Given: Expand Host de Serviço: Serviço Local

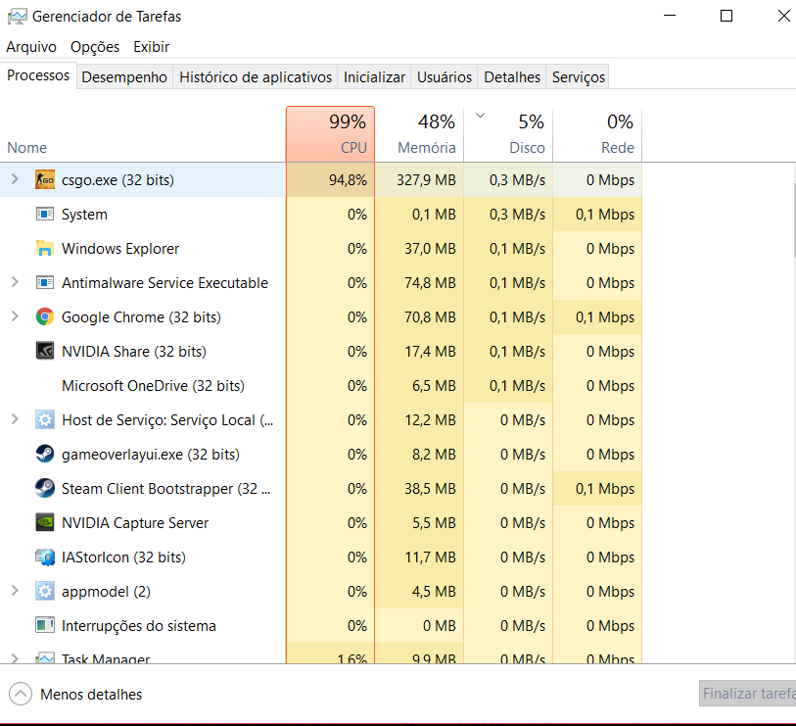Looking at the screenshot, I should 15,419.
